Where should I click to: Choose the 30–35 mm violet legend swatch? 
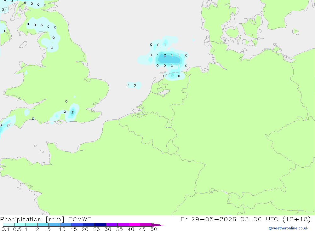pyautogui.click(x=112, y=225)
